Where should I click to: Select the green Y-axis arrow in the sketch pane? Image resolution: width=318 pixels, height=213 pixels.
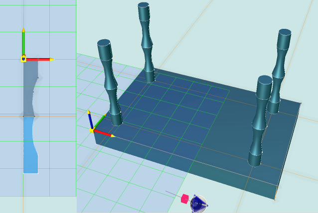click(x=23, y=42)
